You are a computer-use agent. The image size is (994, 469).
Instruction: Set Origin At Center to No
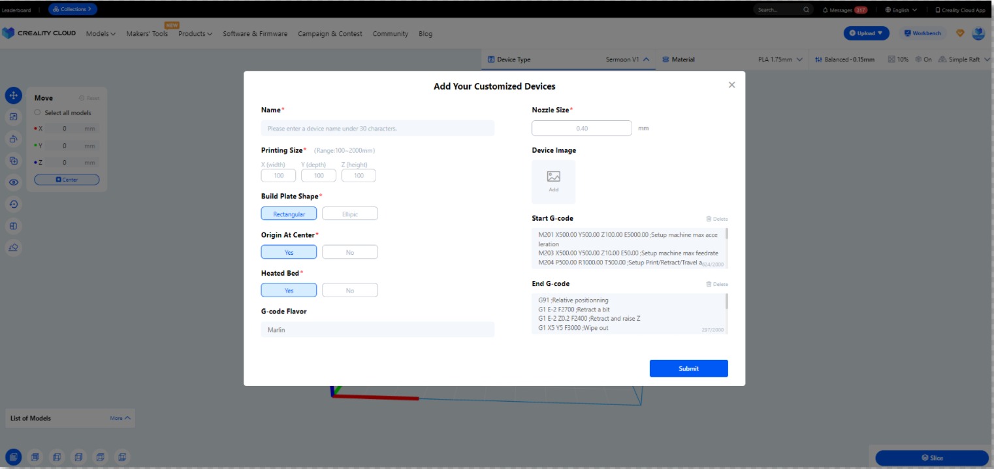(x=349, y=252)
